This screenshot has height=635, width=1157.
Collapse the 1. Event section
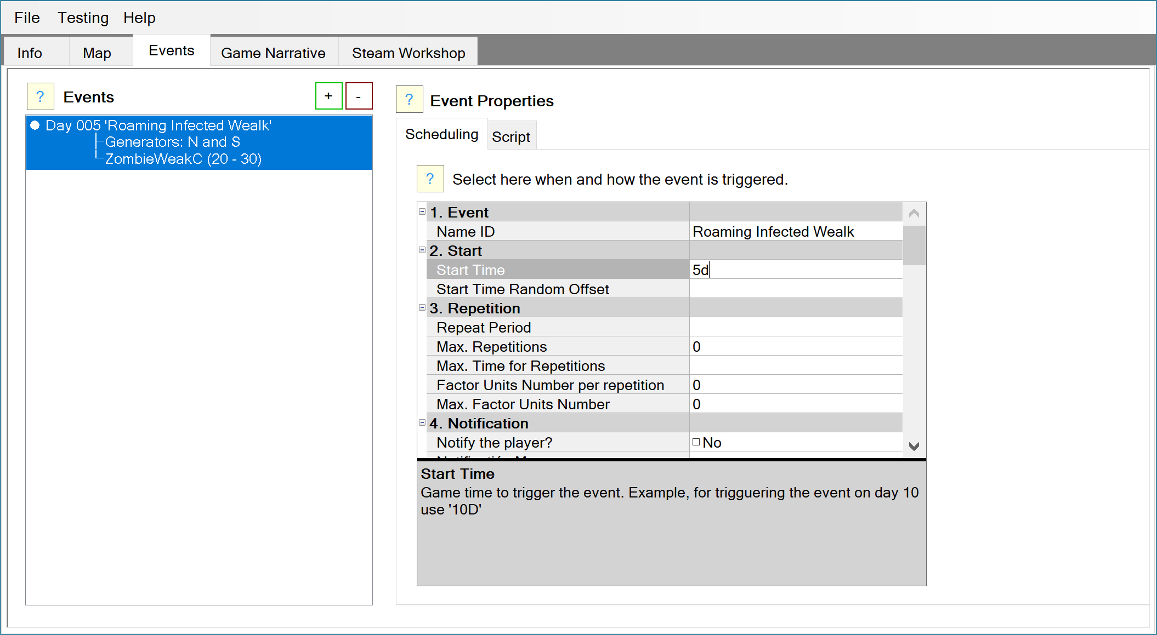tap(422, 211)
